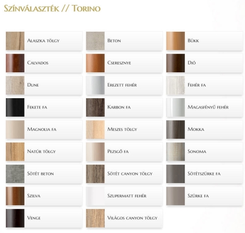The image size is (245, 233).
Task: Choose the Fekete fa black swatch
Action: pyautogui.click(x=15, y=107)
